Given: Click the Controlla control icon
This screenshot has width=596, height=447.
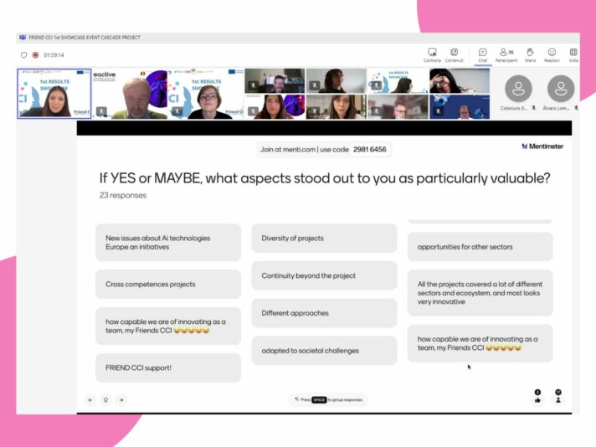Looking at the screenshot, I should tap(432, 54).
